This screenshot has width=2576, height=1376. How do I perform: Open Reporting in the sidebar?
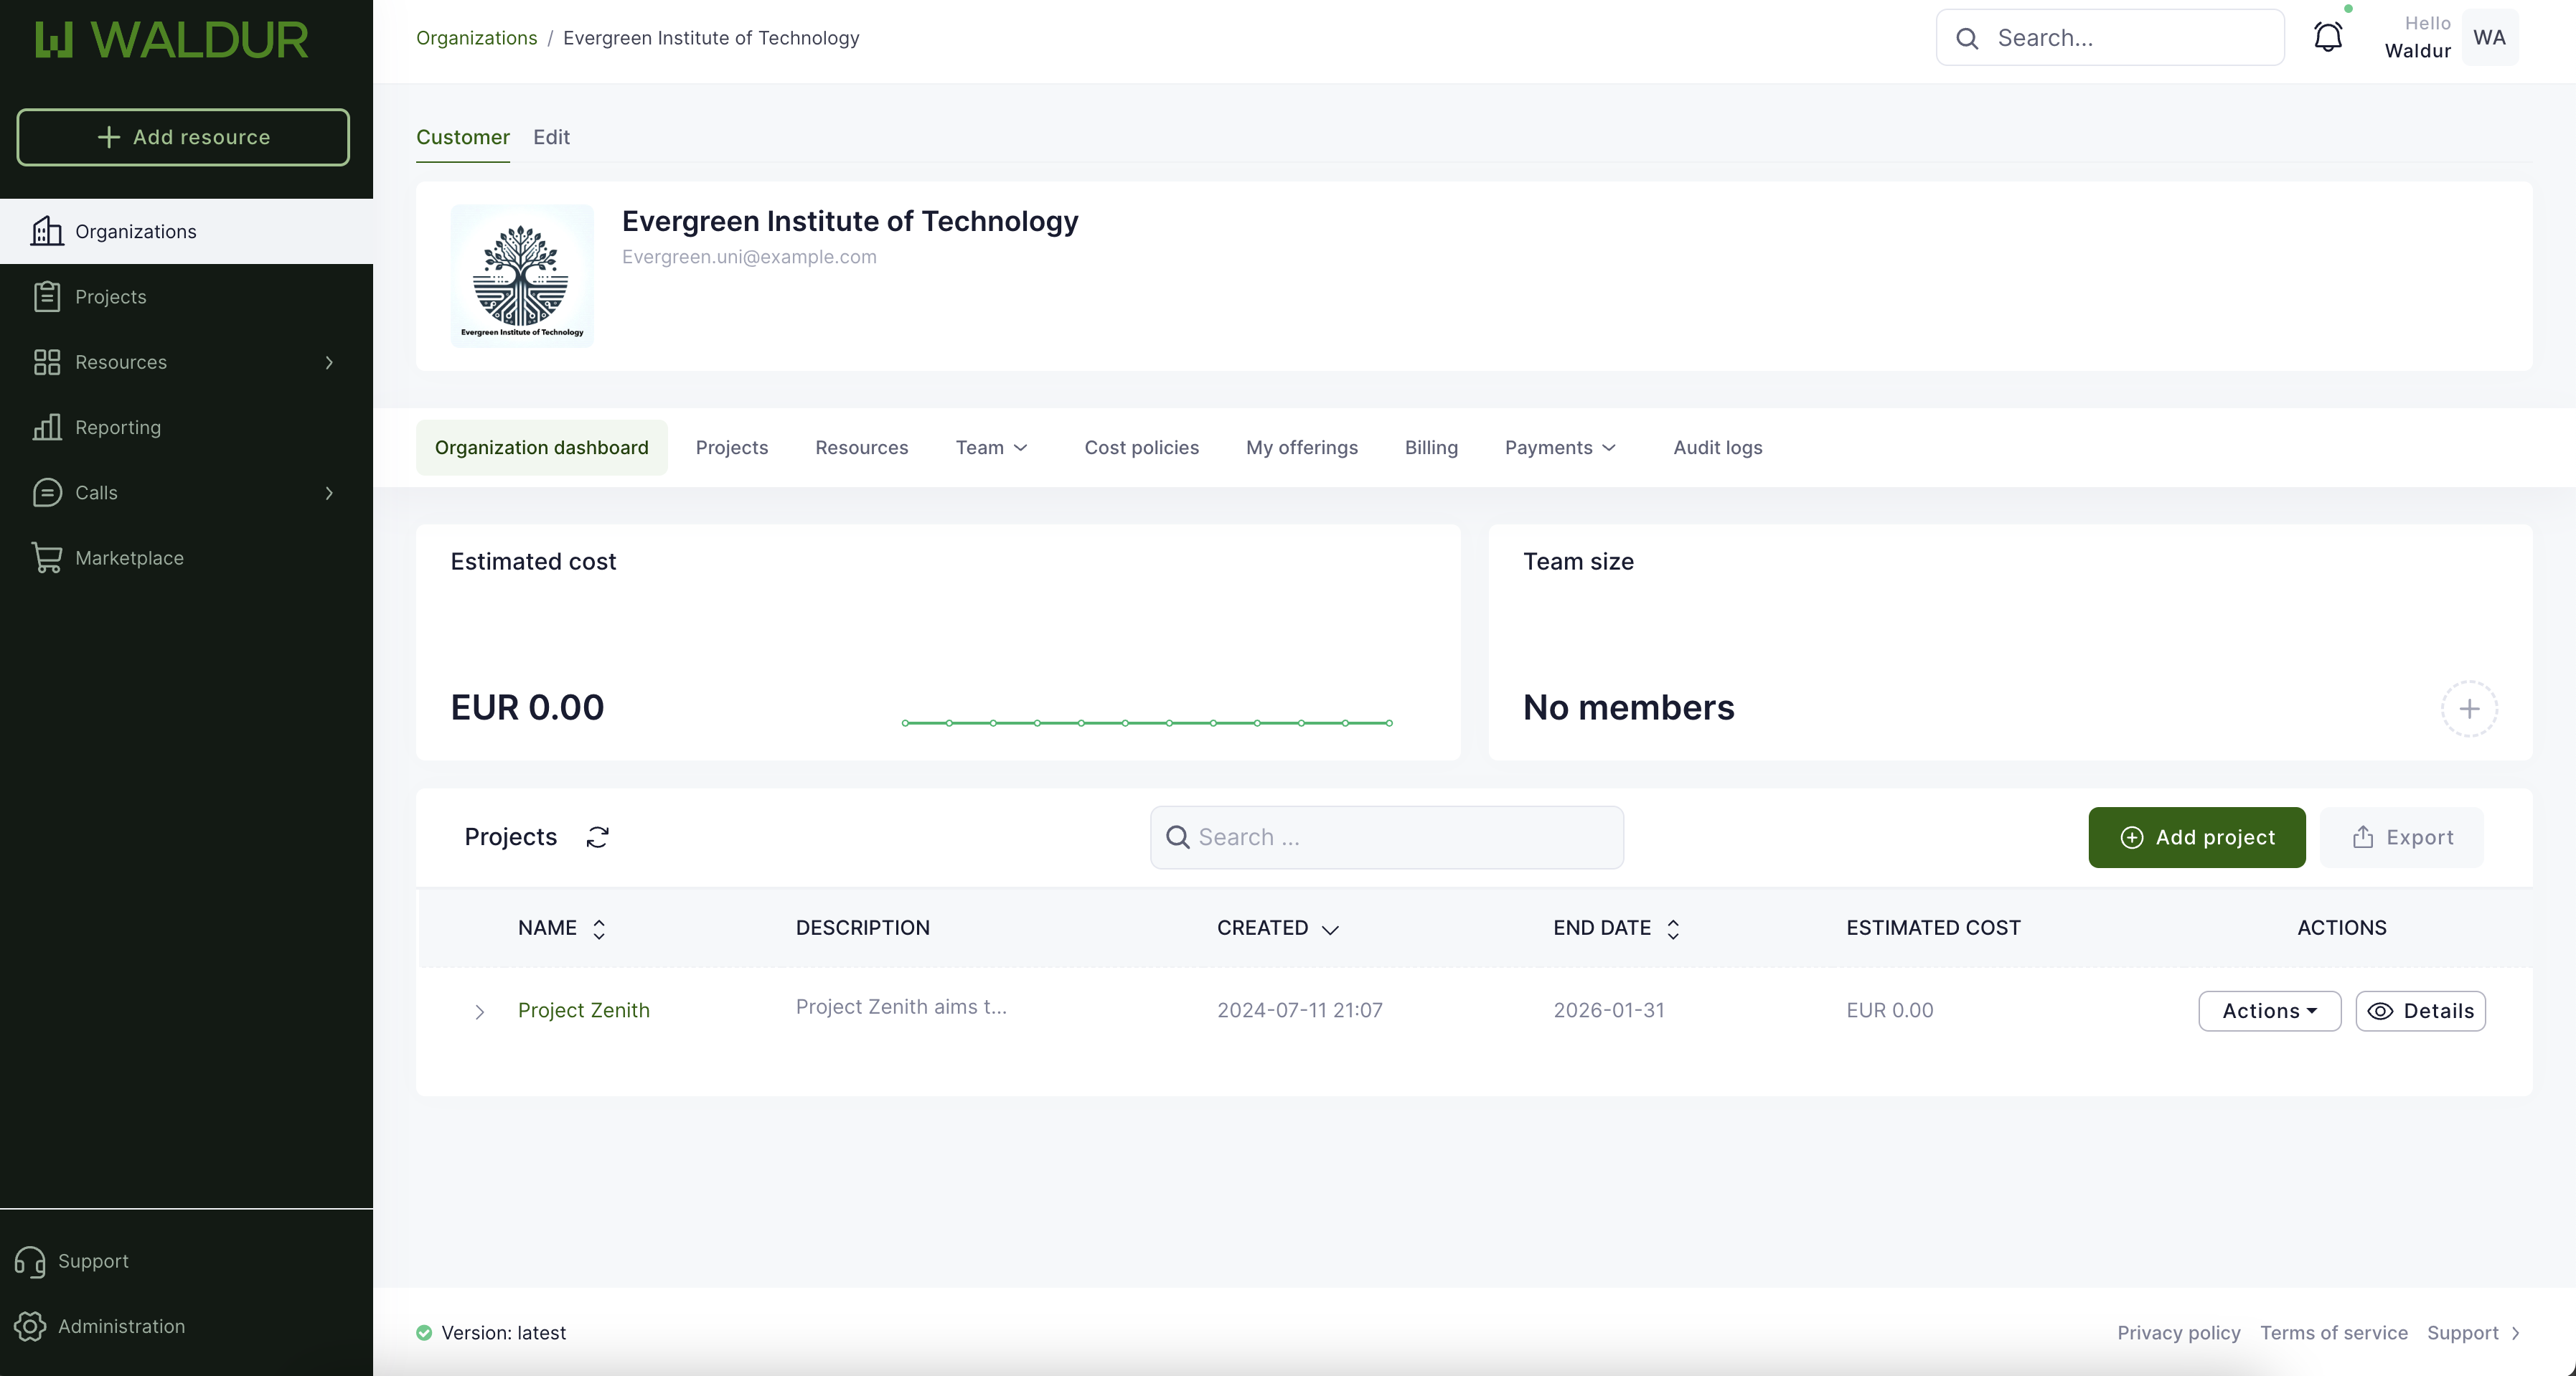117,427
